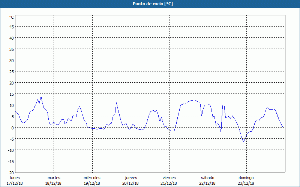Click the lowest dip of the blue line
The height and width of the screenshot is (187, 300).
coord(243,141)
